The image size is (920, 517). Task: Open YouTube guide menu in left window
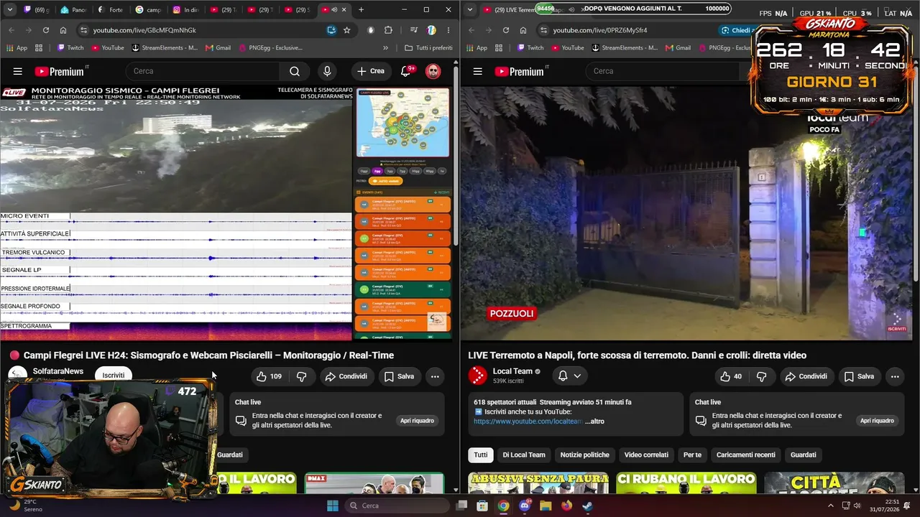point(18,71)
